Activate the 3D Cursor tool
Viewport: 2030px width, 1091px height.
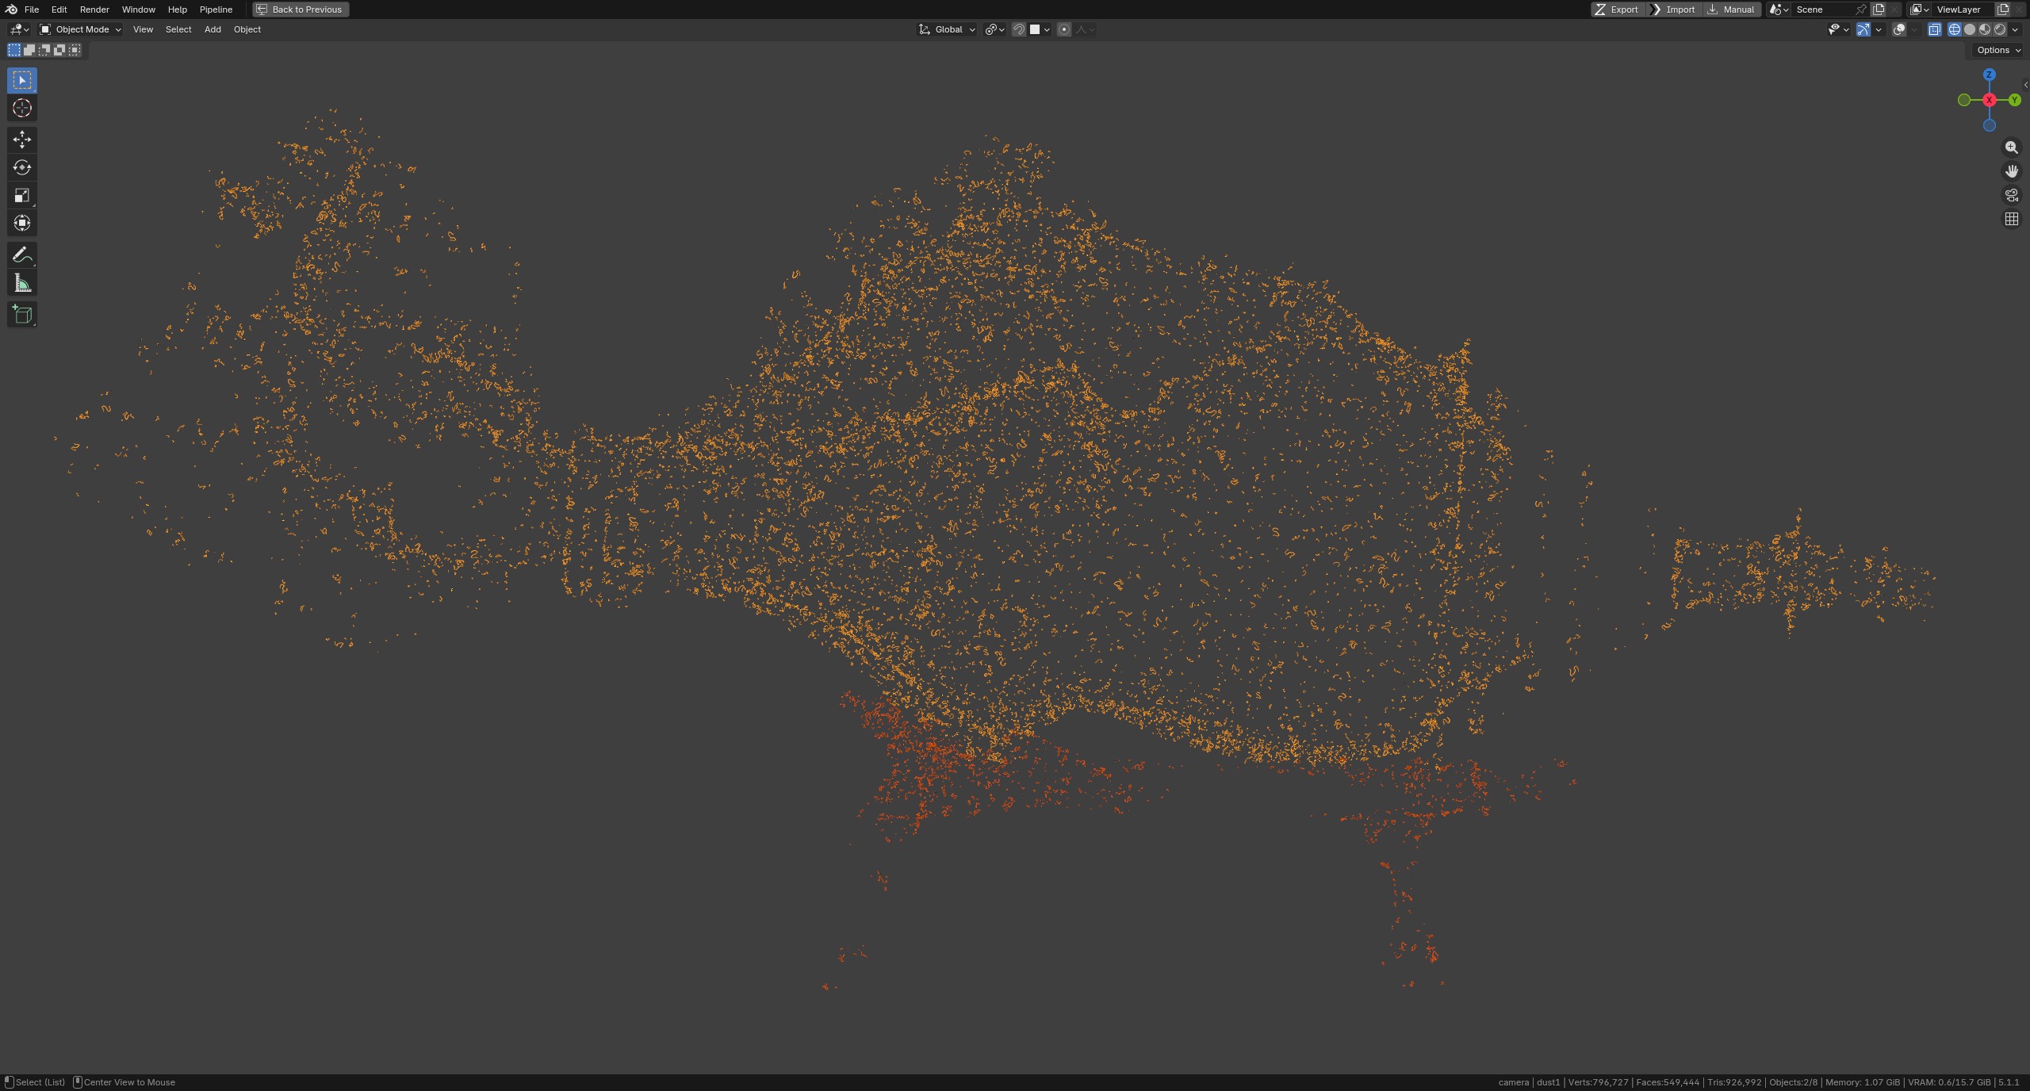pos(22,109)
